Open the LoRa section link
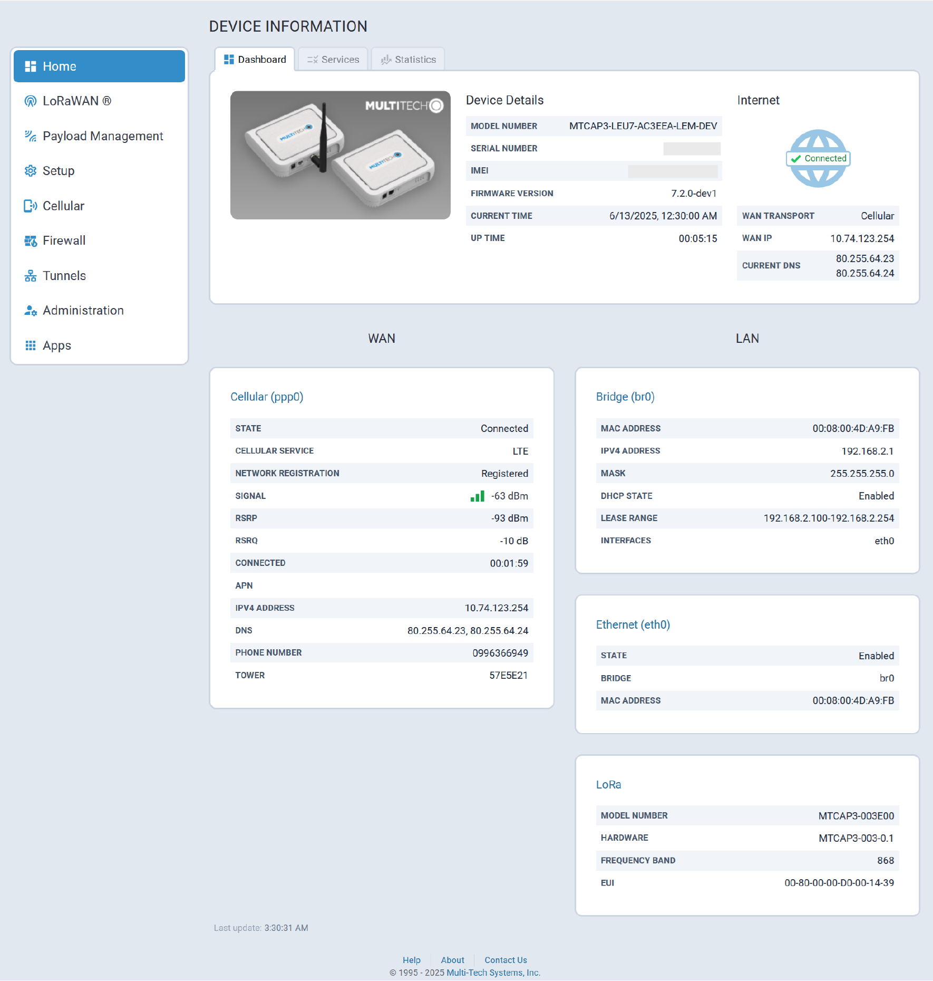The width and height of the screenshot is (933, 981). pyautogui.click(x=608, y=785)
